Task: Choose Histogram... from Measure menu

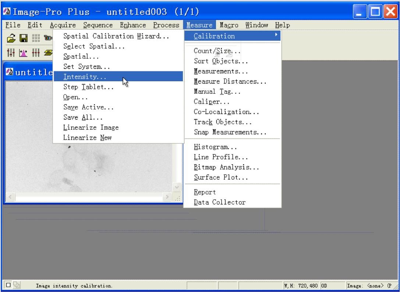Action: [x=233, y=147]
